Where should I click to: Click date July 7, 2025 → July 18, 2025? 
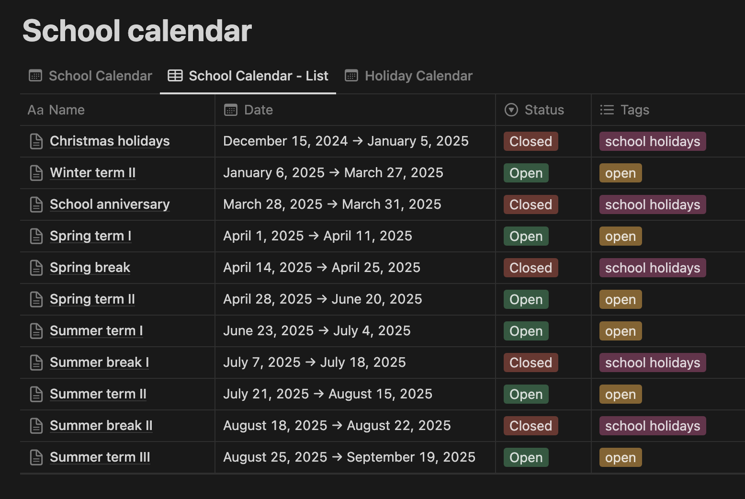[x=315, y=363]
